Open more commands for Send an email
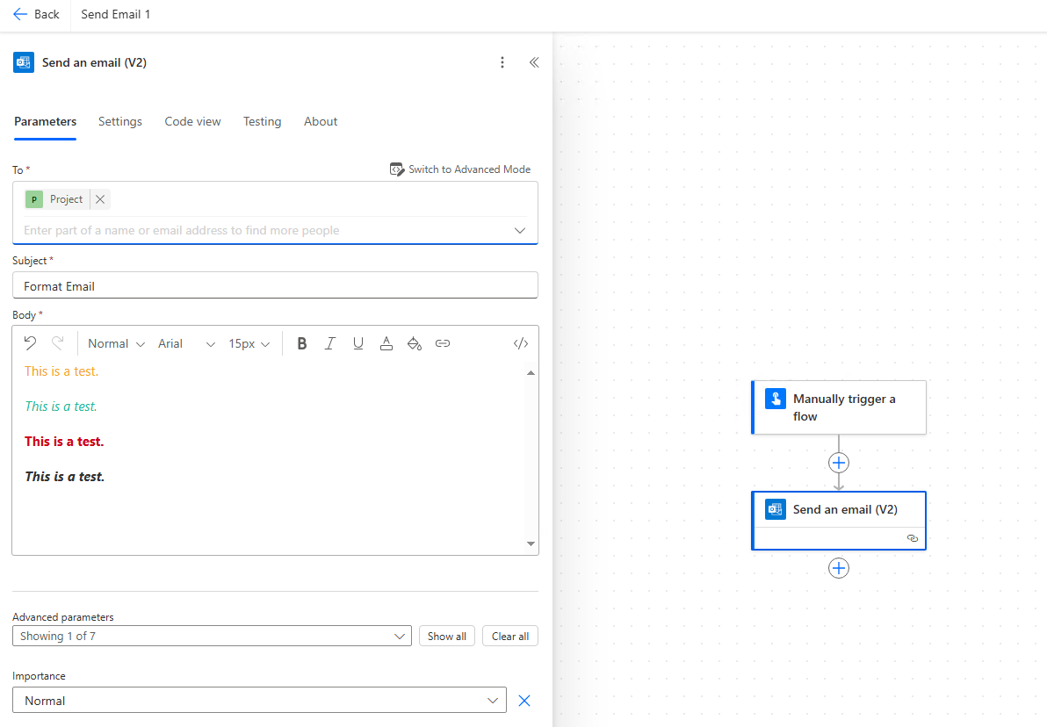1047x727 pixels. click(502, 62)
